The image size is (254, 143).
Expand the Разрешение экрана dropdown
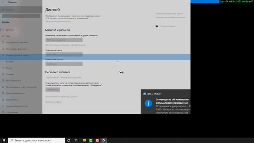tap(64, 54)
